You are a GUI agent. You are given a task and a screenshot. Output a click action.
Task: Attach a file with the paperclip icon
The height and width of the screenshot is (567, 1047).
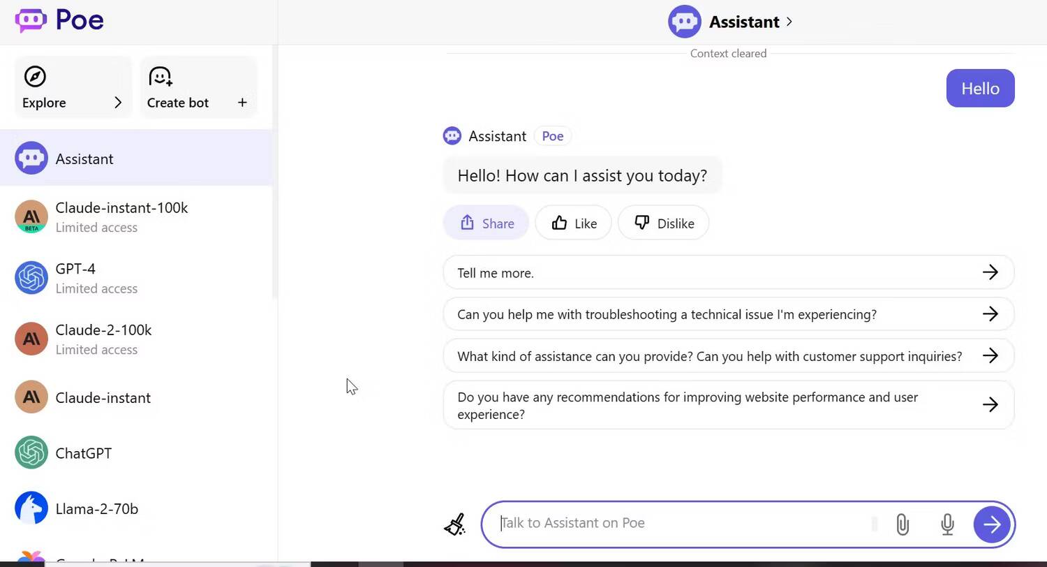tap(903, 524)
